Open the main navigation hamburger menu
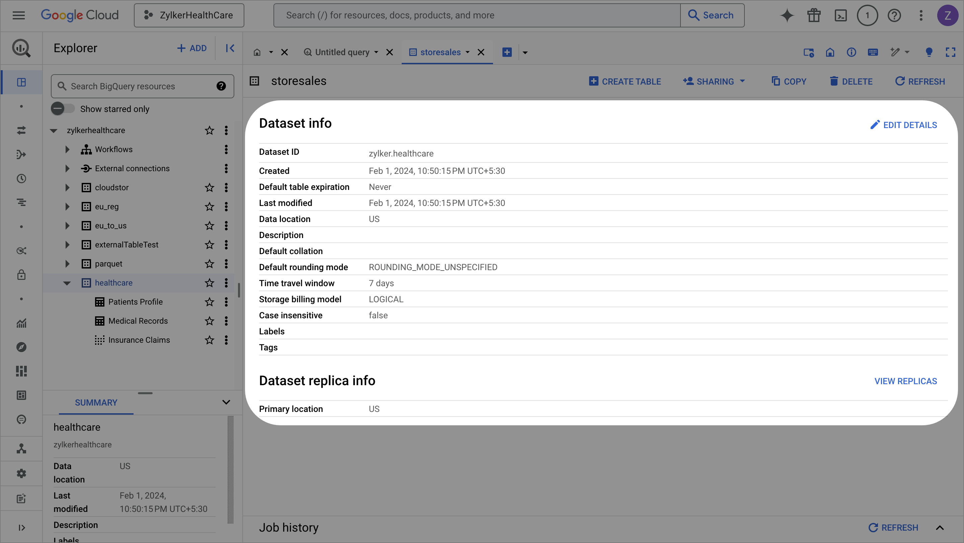This screenshot has height=543, width=964. coord(19,15)
